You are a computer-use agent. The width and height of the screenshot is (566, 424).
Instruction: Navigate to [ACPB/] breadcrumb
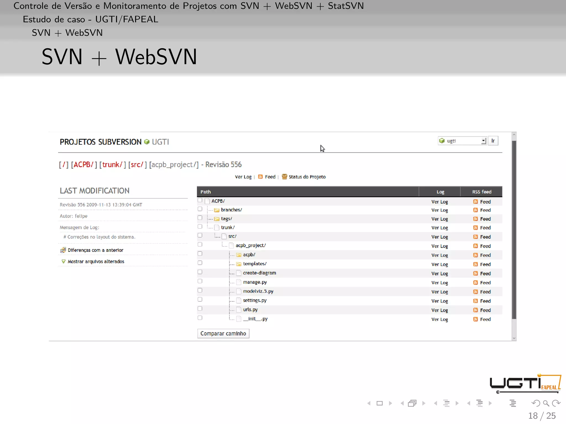(x=84, y=165)
